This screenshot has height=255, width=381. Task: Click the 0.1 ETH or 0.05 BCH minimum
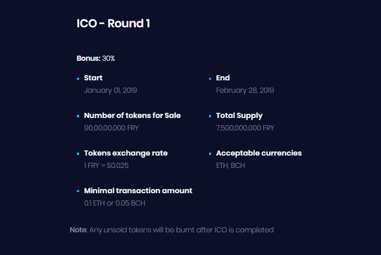click(115, 203)
